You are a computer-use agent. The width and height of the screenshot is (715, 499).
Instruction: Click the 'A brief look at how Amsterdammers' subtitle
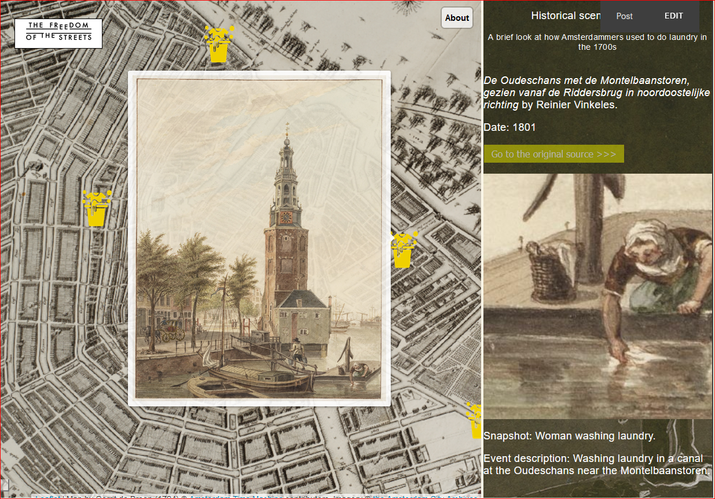pyautogui.click(x=597, y=42)
